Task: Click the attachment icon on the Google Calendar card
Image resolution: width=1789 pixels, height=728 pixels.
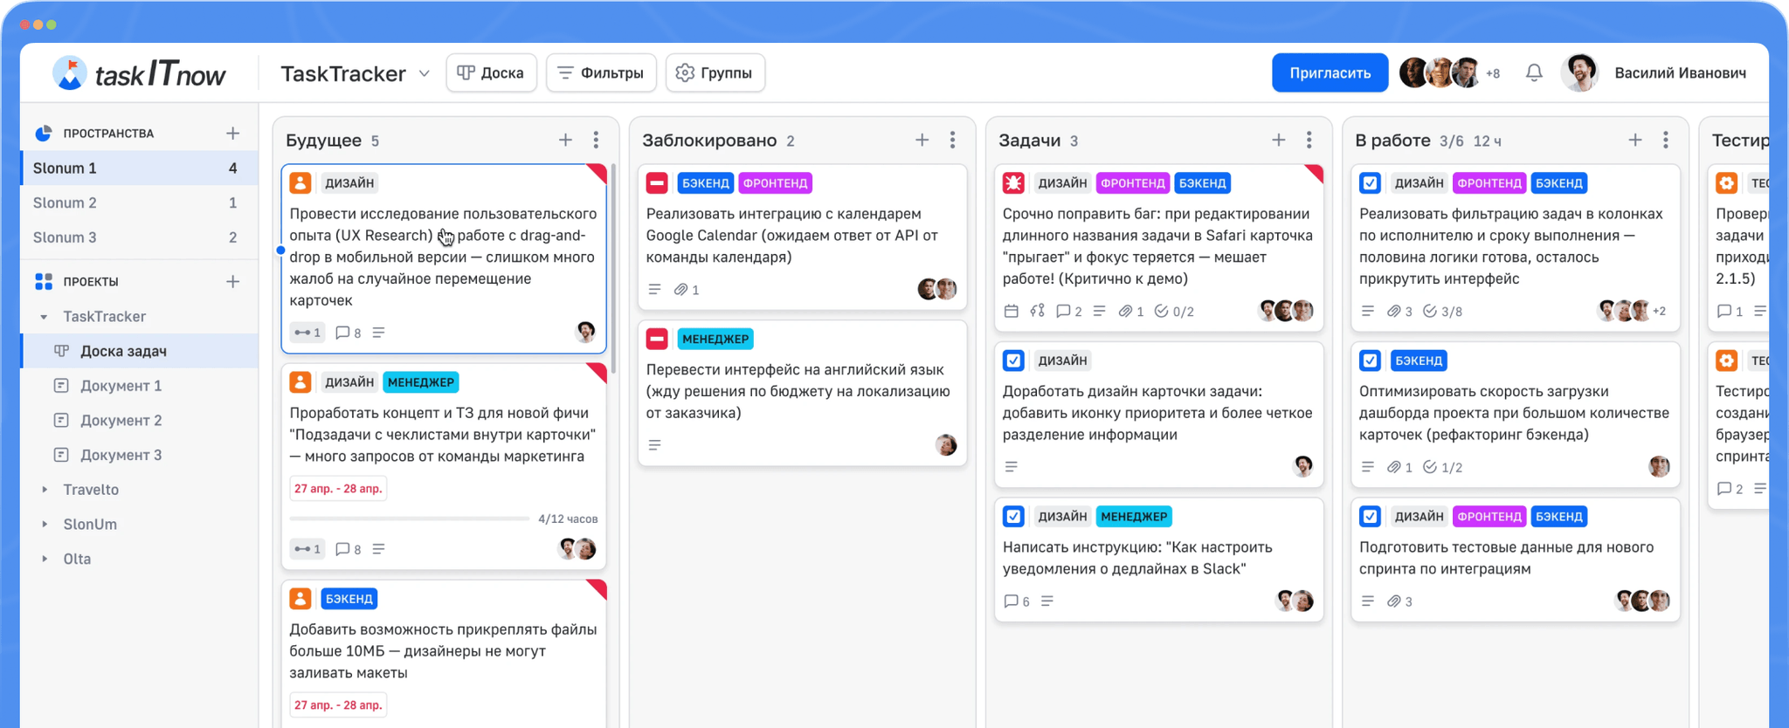Action: pos(681,290)
